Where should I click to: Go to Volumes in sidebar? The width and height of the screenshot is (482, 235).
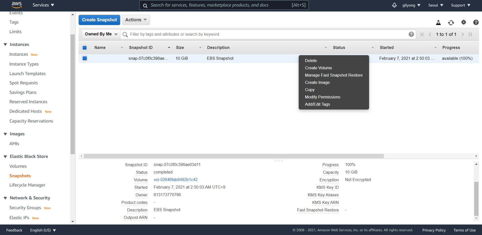click(x=18, y=166)
